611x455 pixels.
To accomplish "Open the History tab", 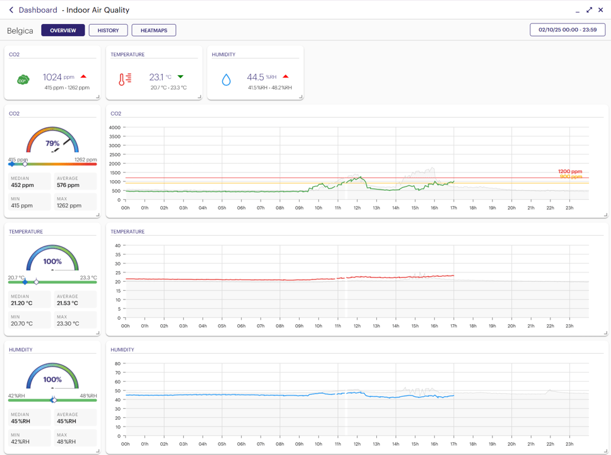I will (x=108, y=30).
